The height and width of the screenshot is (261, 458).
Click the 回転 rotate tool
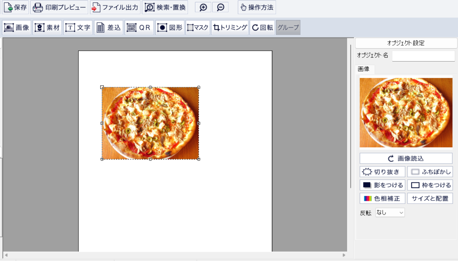point(262,27)
